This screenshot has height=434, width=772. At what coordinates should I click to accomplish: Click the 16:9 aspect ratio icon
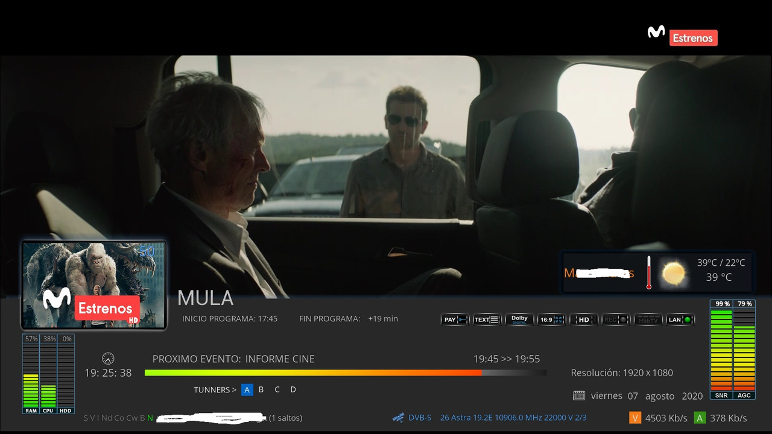(552, 319)
